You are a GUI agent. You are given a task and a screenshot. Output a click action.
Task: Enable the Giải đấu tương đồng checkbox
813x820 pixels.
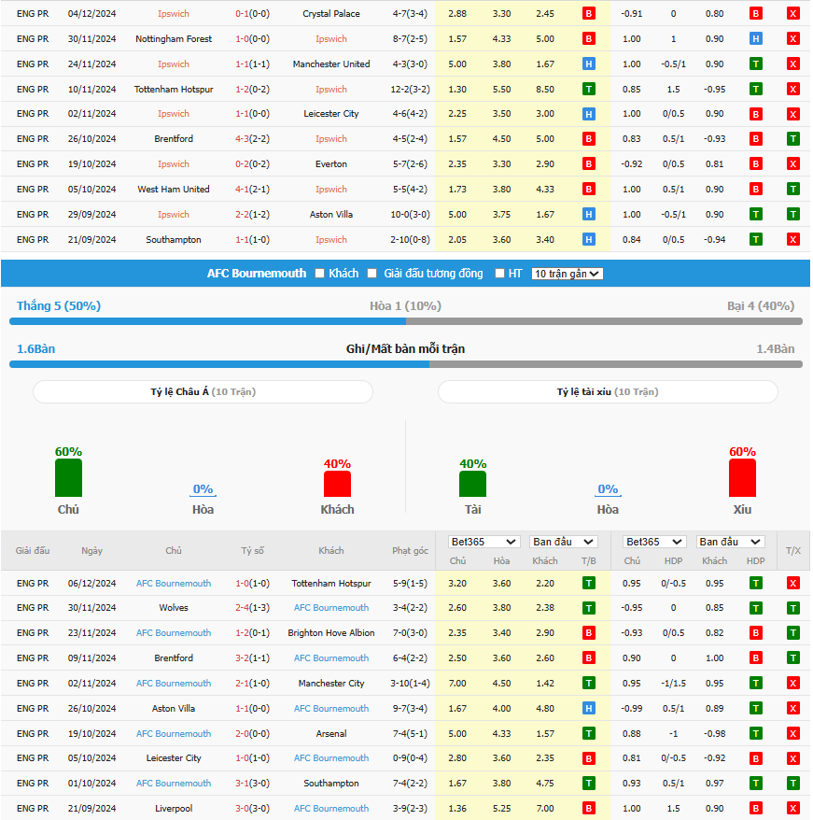coord(372,274)
